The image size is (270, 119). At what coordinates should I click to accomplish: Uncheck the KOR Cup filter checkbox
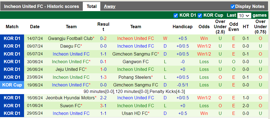point(200,15)
